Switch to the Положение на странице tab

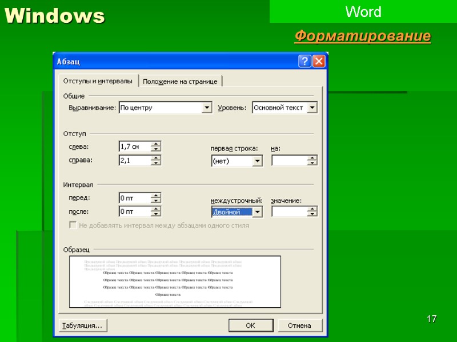pos(180,82)
